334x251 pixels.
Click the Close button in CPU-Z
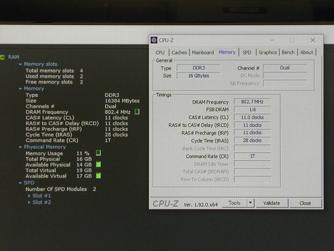305,203
